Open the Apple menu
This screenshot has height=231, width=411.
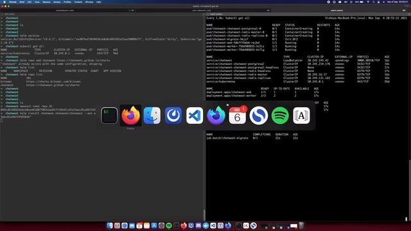point(4,2)
